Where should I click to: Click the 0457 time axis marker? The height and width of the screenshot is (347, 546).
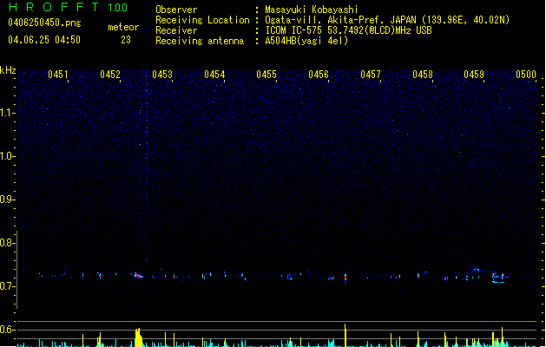point(371,75)
